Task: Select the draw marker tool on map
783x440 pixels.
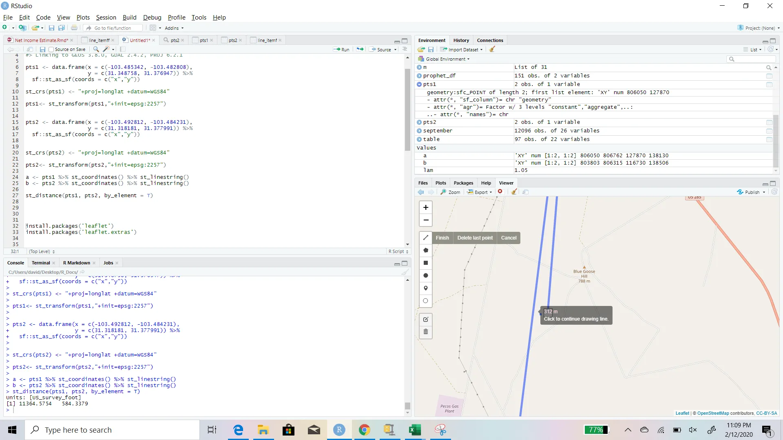Action: [426, 288]
